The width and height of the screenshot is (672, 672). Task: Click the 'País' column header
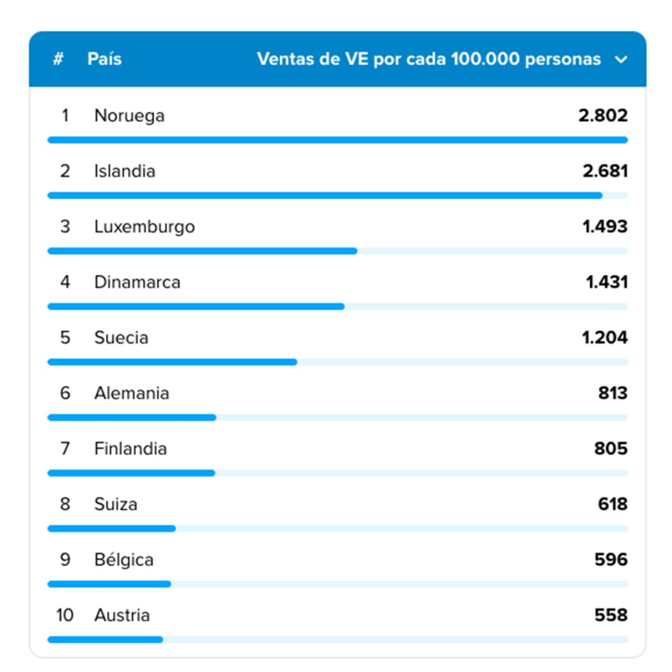pyautogui.click(x=104, y=59)
